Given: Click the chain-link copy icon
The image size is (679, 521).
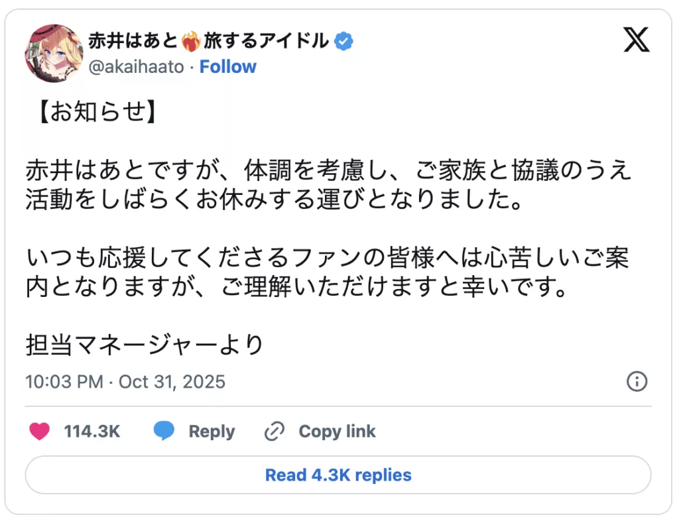Looking at the screenshot, I should click(275, 432).
